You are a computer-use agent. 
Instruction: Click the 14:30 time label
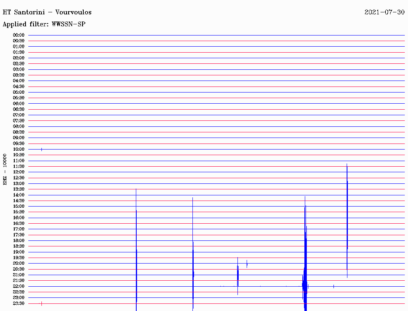19,201
